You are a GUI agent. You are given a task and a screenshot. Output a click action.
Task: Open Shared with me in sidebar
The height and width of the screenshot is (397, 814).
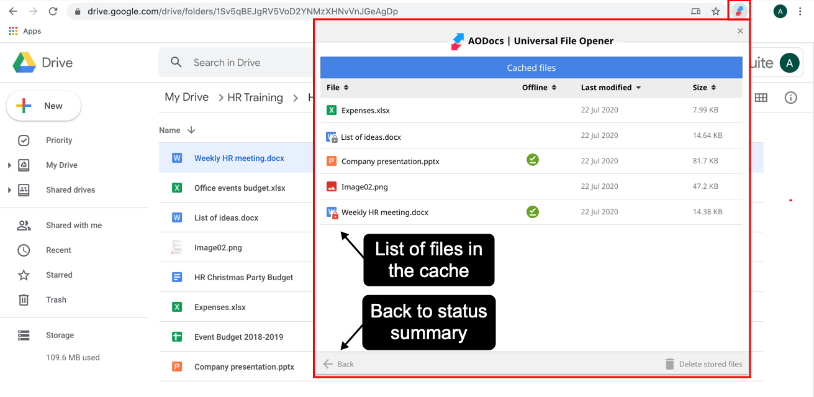73,226
